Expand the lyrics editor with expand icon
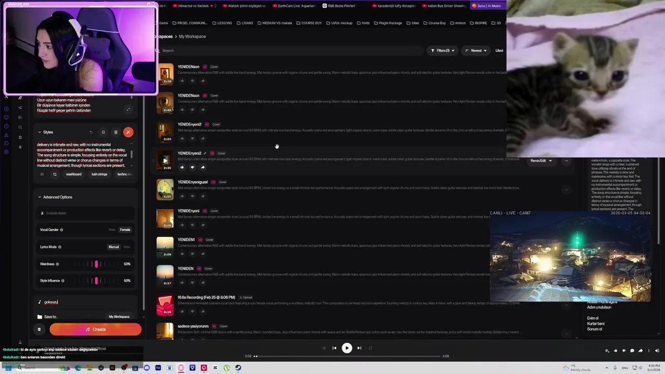Image resolution: width=665 pixels, height=374 pixels. 128,109
